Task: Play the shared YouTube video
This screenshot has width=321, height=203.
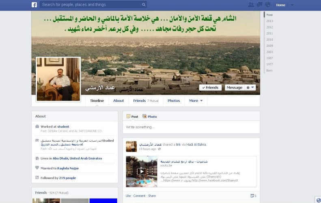Action: [x=142, y=171]
